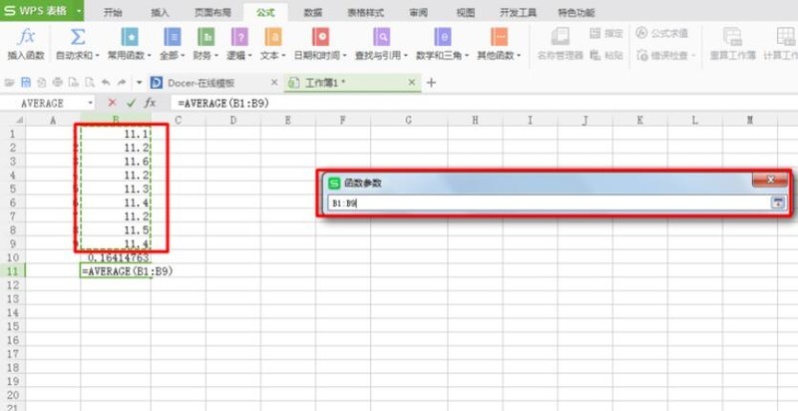Open the 数学和三角 functions icon
This screenshot has height=411, width=798.
442,37
